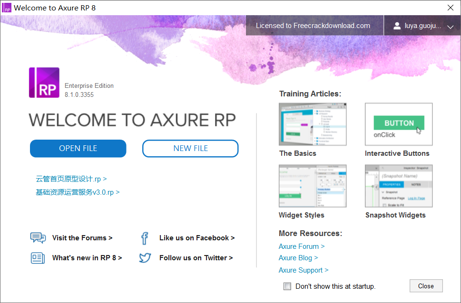
Task: Click the Licensed to Freecrackdownload.com text
Action: [313, 26]
